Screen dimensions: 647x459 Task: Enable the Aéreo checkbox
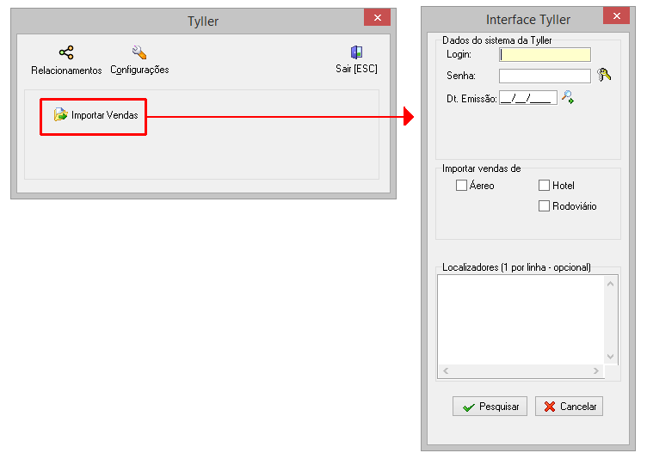[x=461, y=186]
